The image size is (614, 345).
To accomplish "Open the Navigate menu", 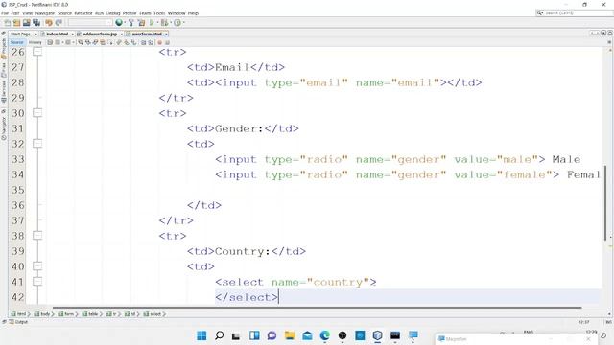I will 45,12.
